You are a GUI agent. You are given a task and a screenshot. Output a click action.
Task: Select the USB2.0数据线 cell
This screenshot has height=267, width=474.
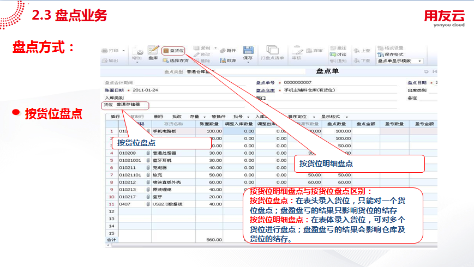point(173,204)
